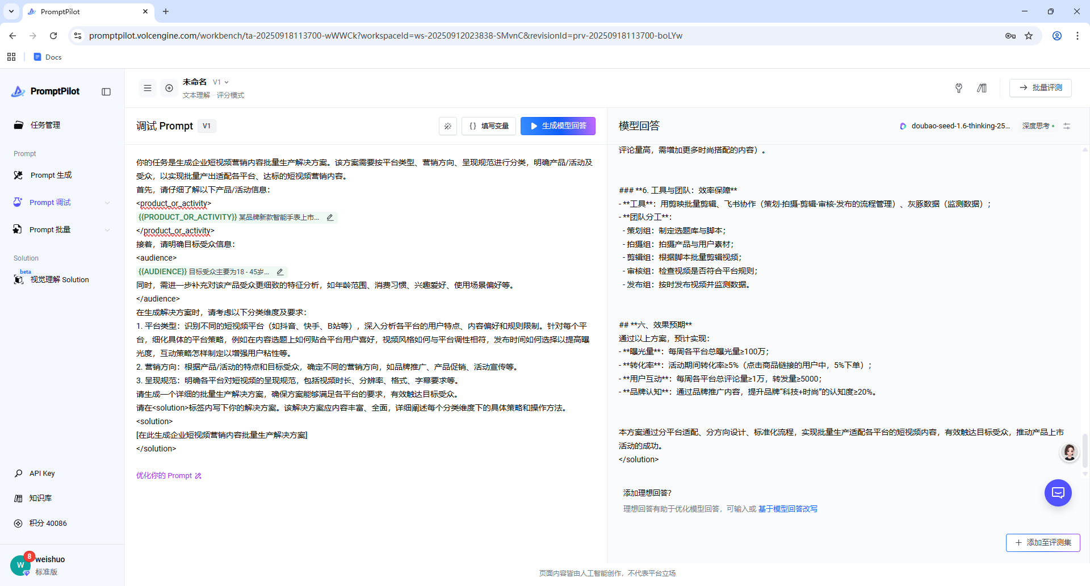Click the 添加理想回答? text
The width and height of the screenshot is (1090, 586).
tap(647, 493)
